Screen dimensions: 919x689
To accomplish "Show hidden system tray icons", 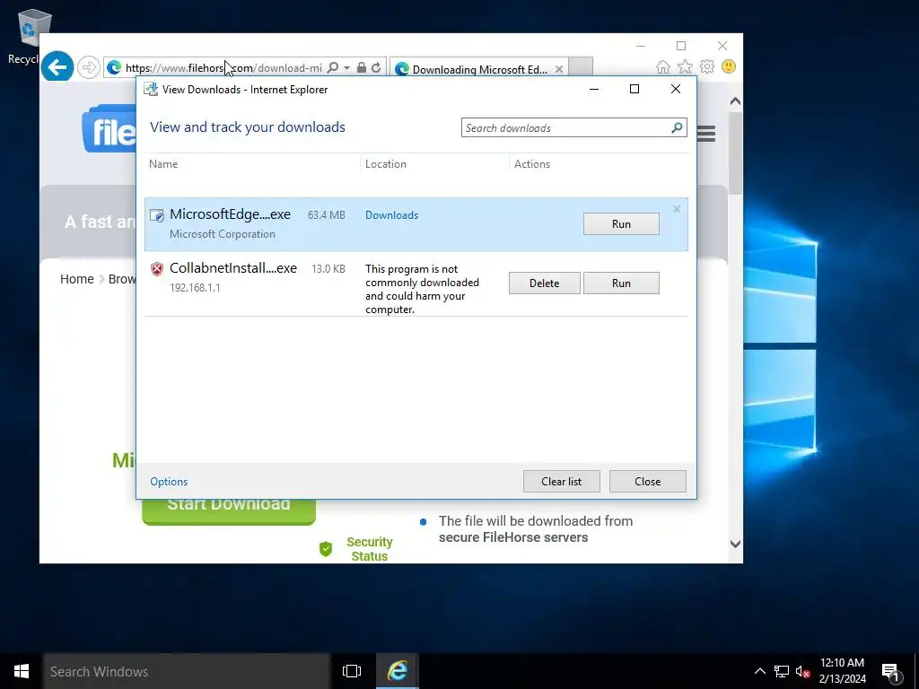I will pyautogui.click(x=759, y=671).
